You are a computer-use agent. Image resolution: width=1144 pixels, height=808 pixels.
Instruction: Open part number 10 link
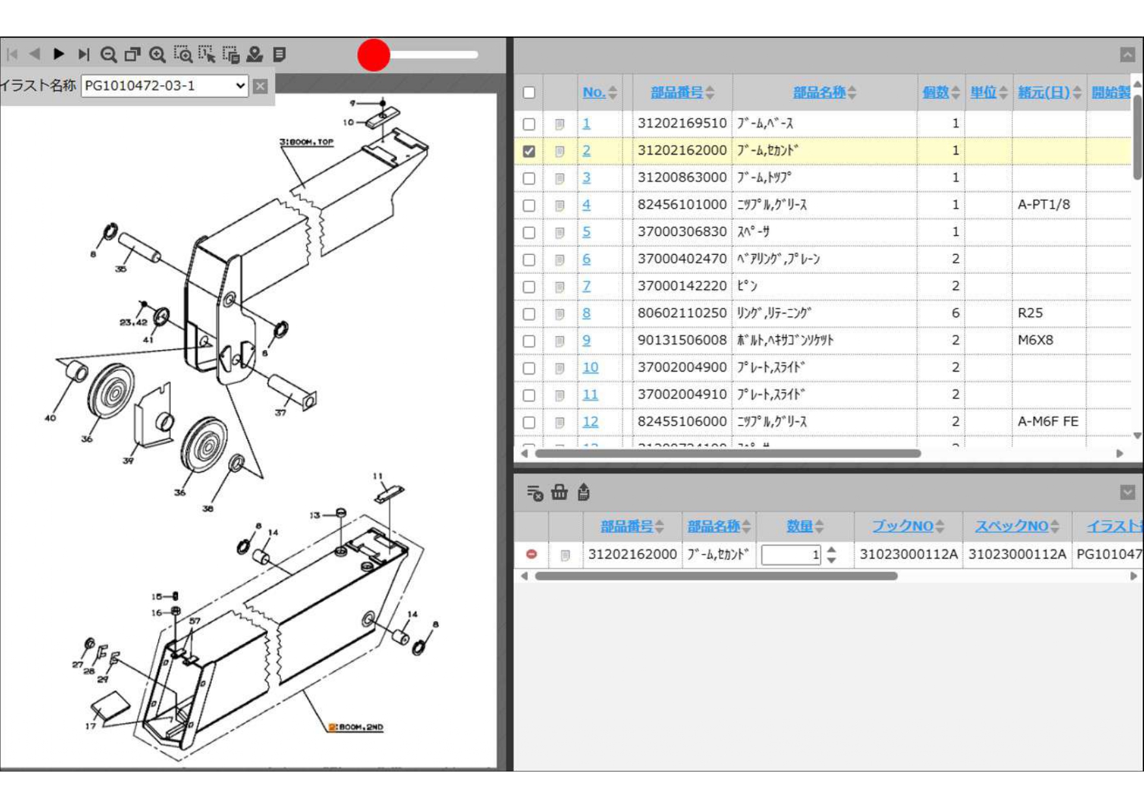coord(590,368)
